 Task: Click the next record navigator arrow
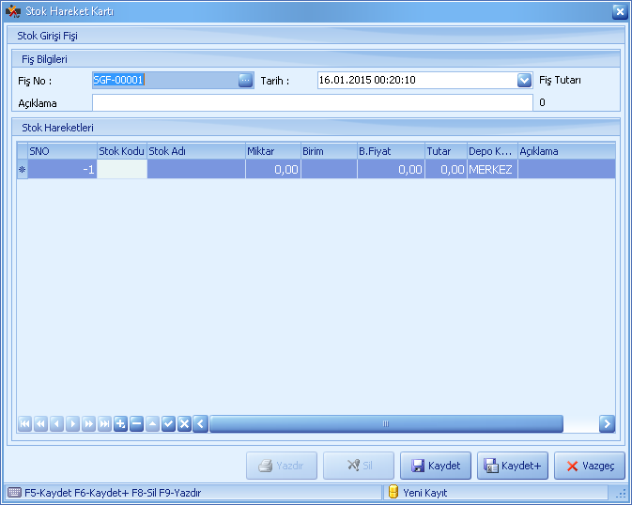click(72, 424)
